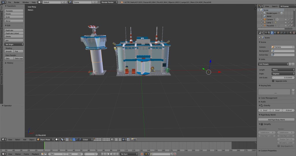Image resolution: width=296 pixels, height=156 pixels.
Task: Click the info editor type icon
Action: click(4, 2)
